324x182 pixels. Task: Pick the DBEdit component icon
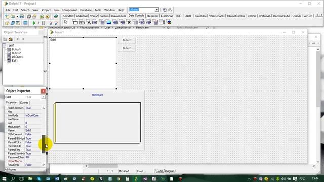[95, 22]
